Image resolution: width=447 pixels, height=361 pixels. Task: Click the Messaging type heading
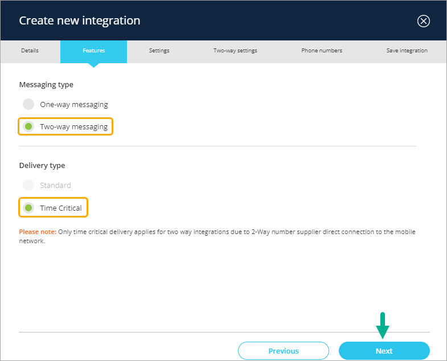click(46, 85)
